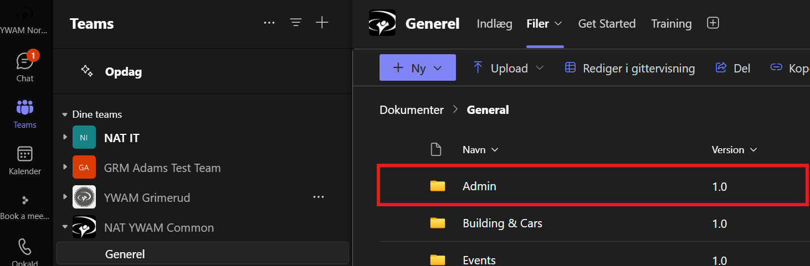Image resolution: width=810 pixels, height=266 pixels.
Task: Open Opkald calls in sidebar
Action: [x=25, y=252]
